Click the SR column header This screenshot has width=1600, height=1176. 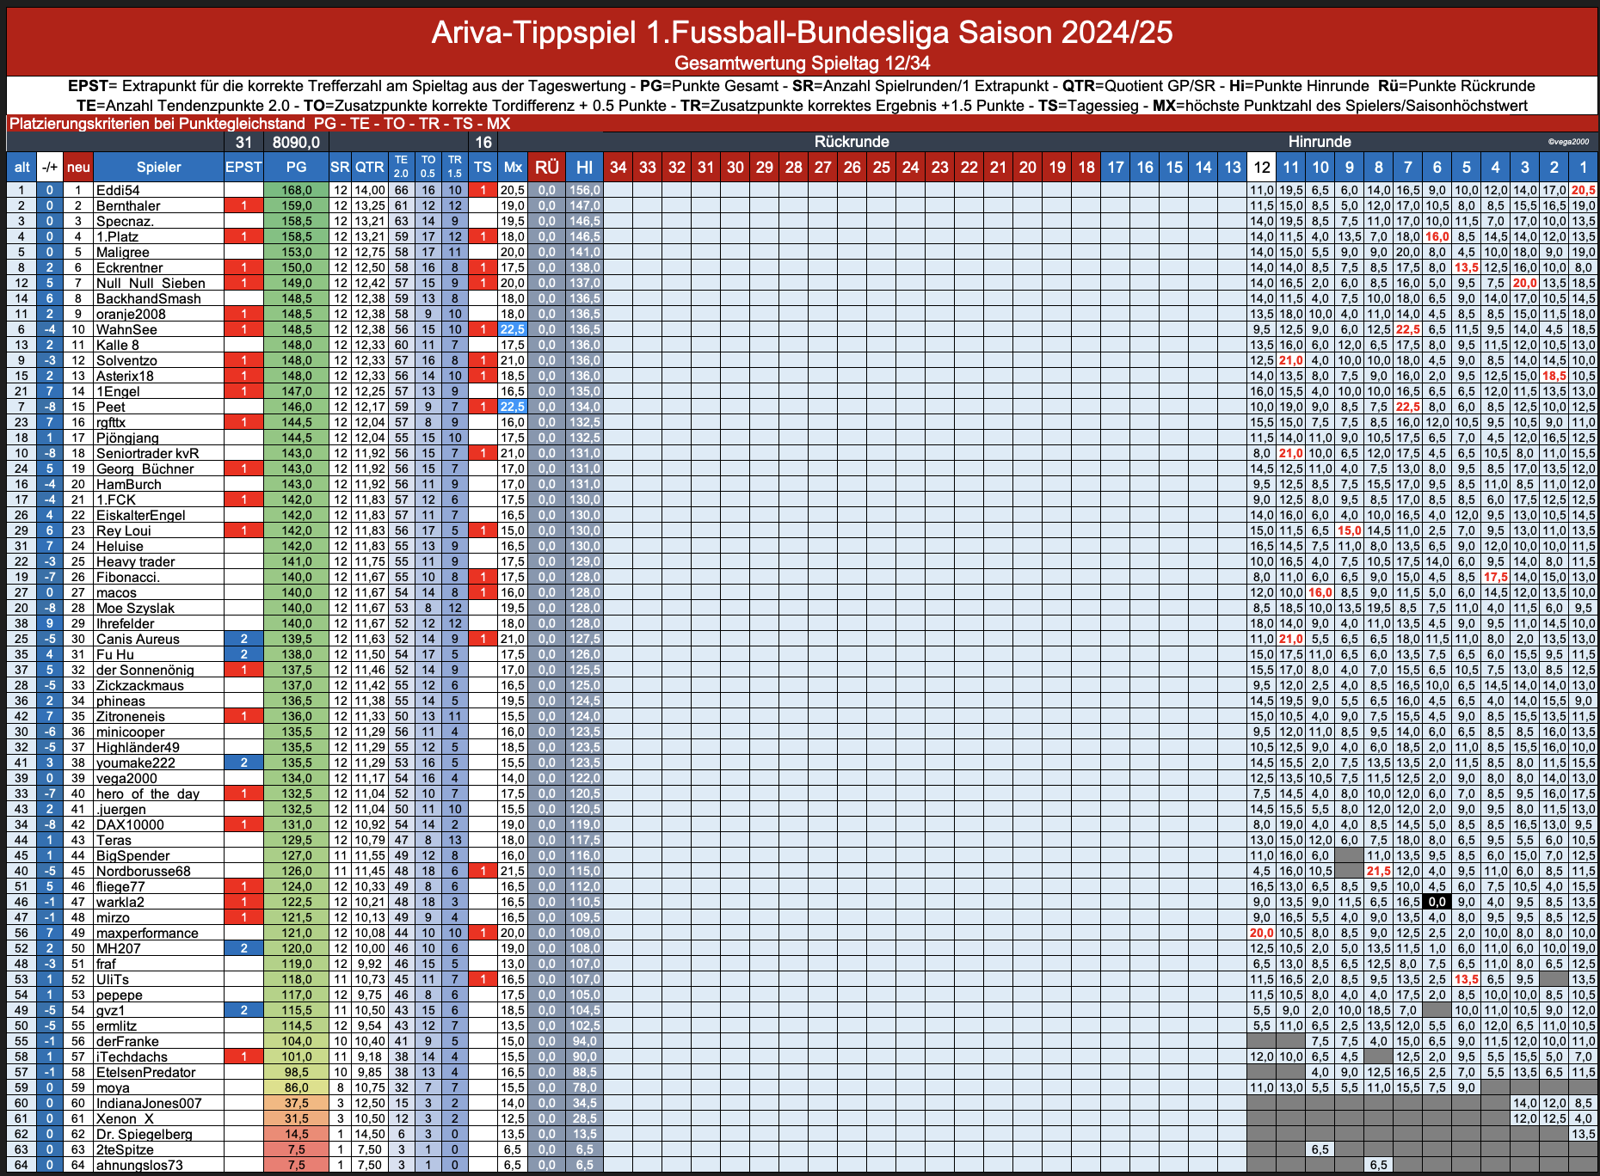341,168
